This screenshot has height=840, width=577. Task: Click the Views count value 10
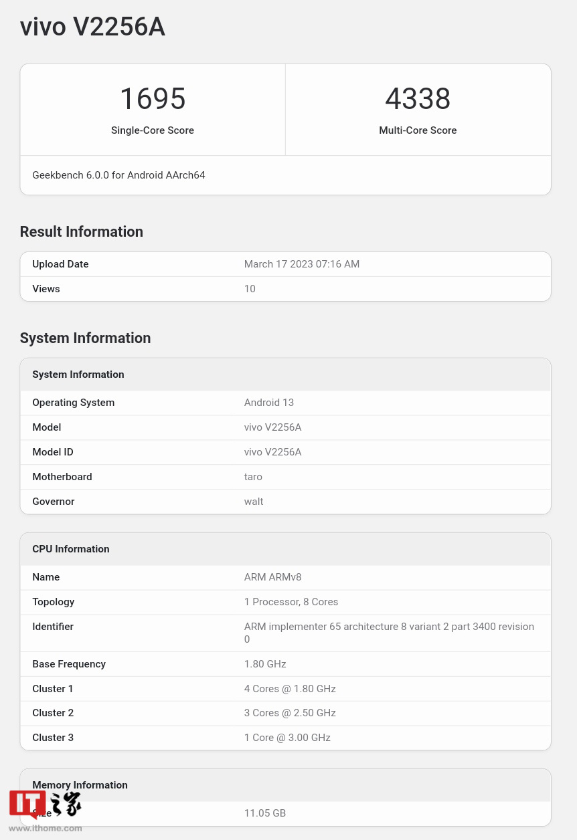[250, 289]
